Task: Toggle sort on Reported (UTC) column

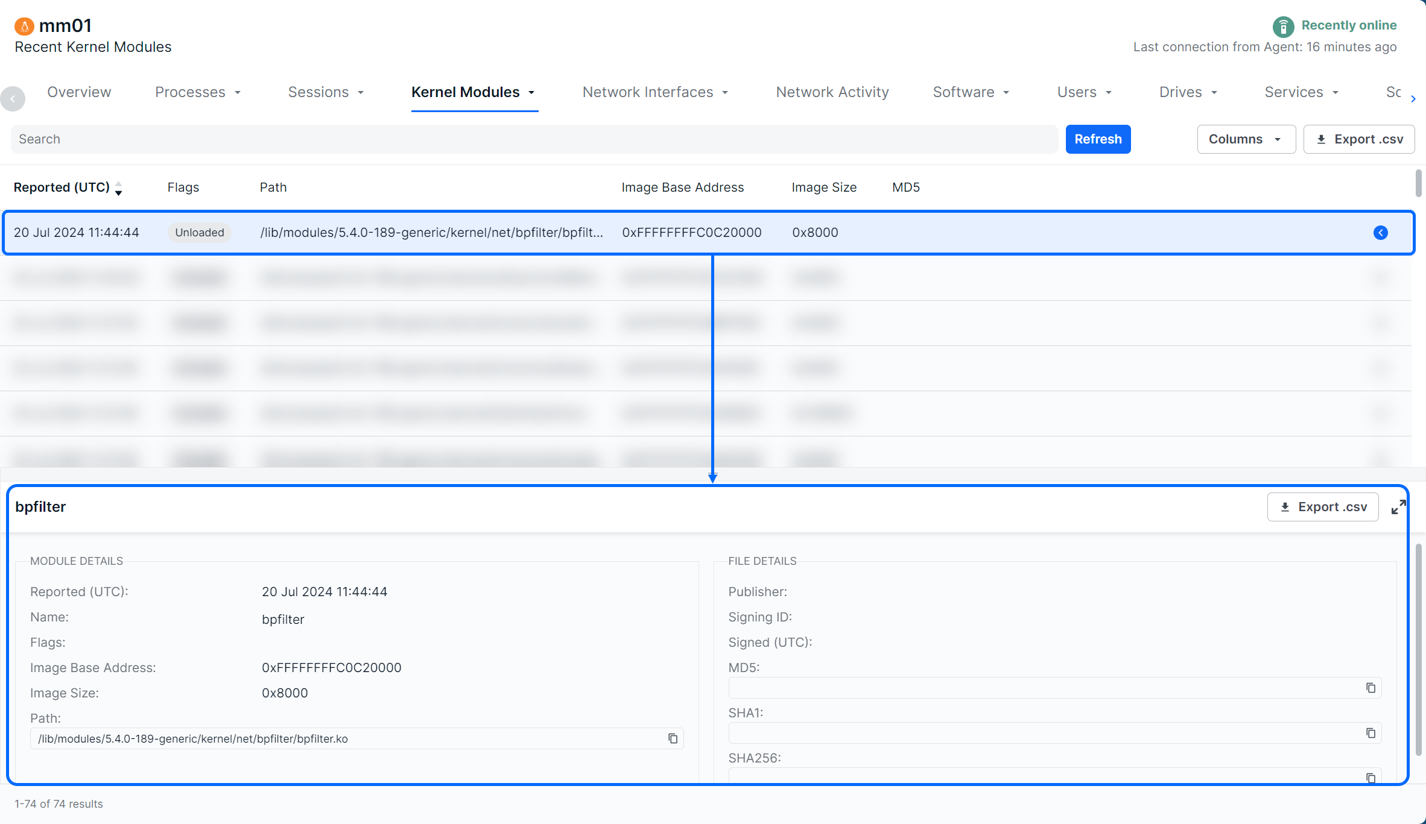Action: point(118,188)
